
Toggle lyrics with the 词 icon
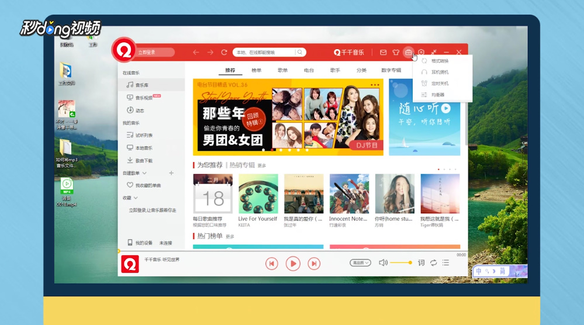pos(421,263)
